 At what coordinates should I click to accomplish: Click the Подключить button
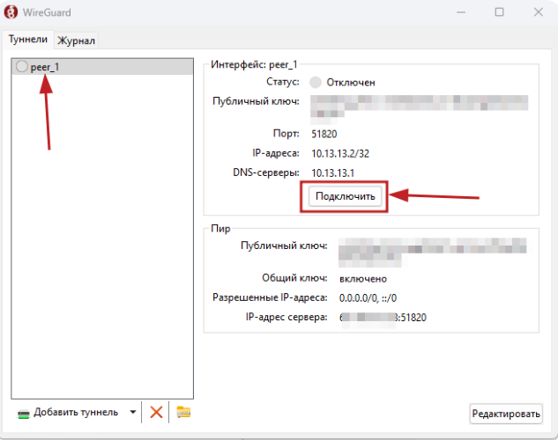[x=345, y=196]
